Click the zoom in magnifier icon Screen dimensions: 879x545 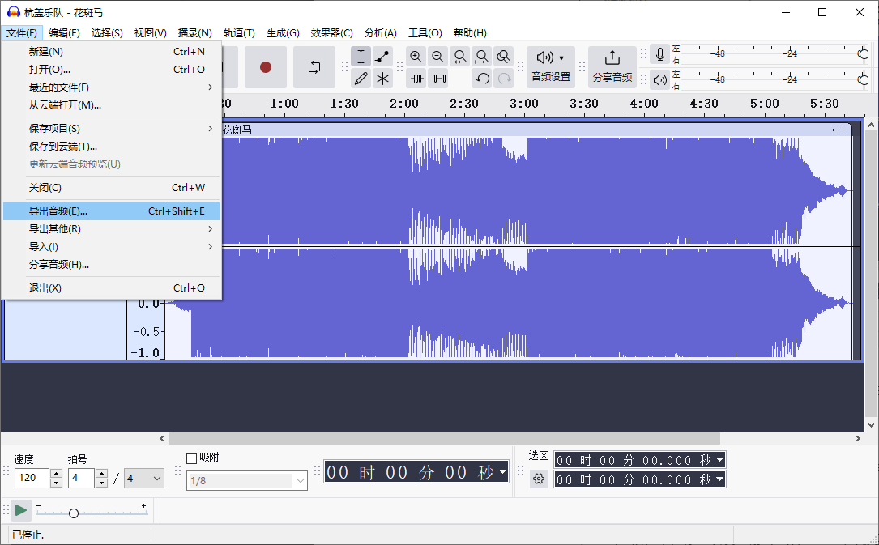pos(416,57)
